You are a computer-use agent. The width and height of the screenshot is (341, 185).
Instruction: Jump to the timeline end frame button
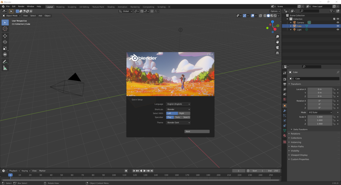(152, 171)
